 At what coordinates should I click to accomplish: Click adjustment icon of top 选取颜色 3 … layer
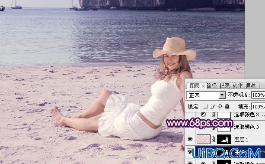[x=203, y=115]
